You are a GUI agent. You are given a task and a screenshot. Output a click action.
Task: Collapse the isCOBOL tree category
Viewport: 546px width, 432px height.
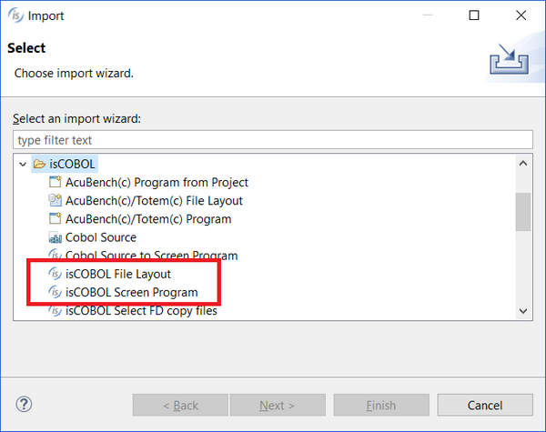pyautogui.click(x=23, y=164)
